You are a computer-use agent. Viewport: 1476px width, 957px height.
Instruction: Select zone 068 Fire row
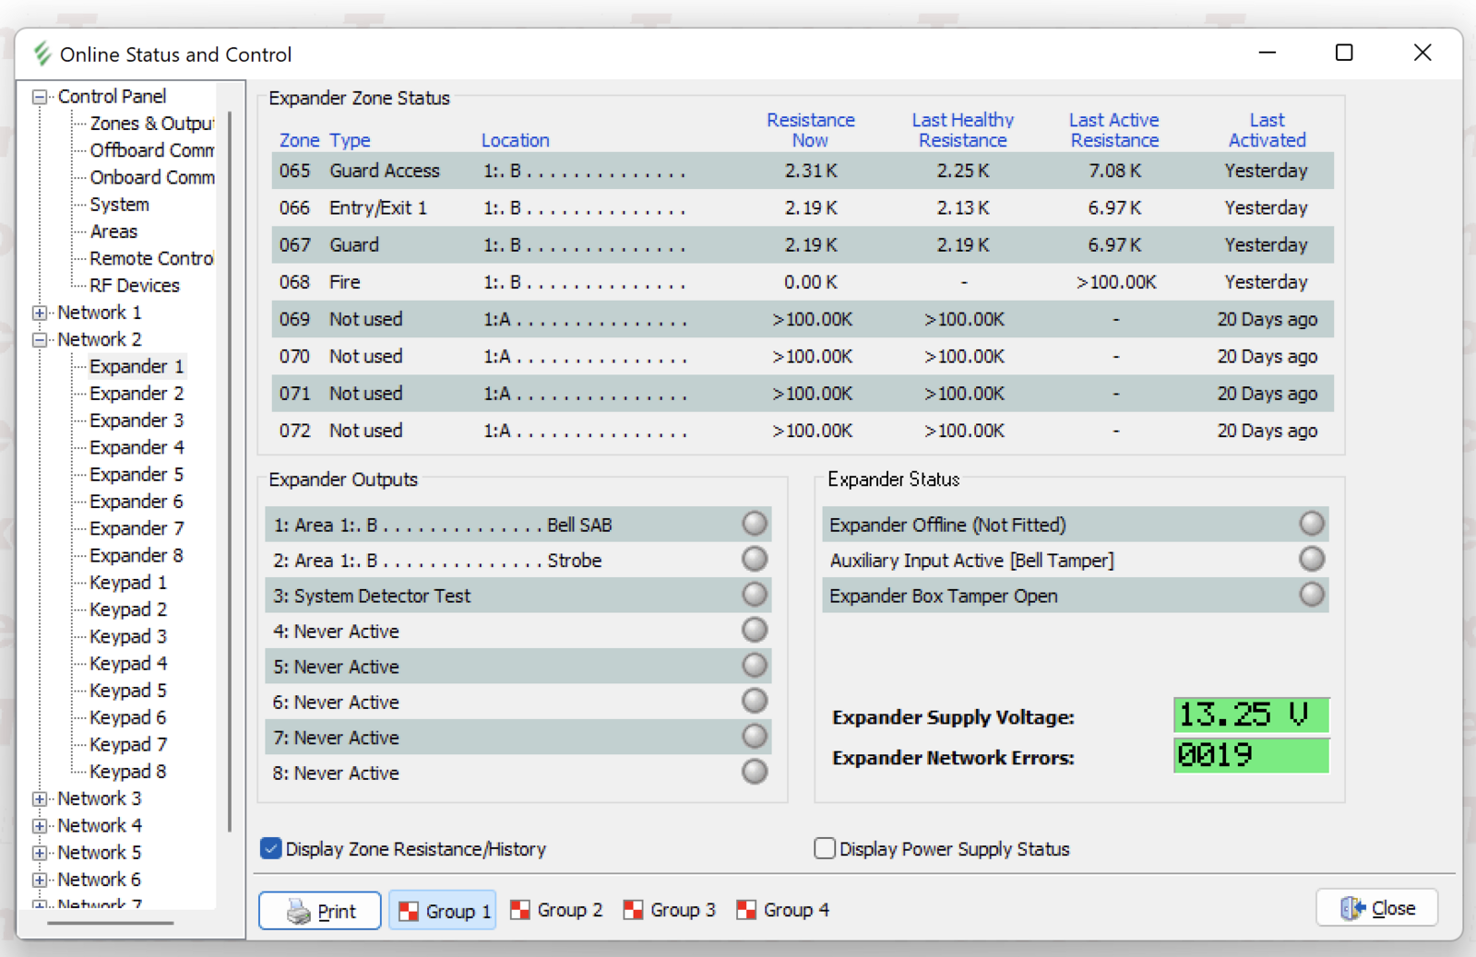point(801,282)
